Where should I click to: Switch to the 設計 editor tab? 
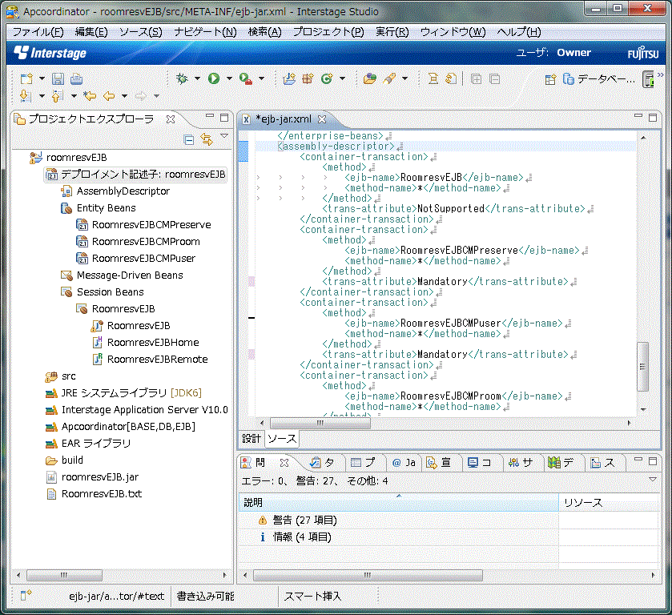click(251, 439)
